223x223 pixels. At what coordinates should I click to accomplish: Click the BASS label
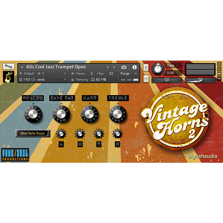pos(90,98)
